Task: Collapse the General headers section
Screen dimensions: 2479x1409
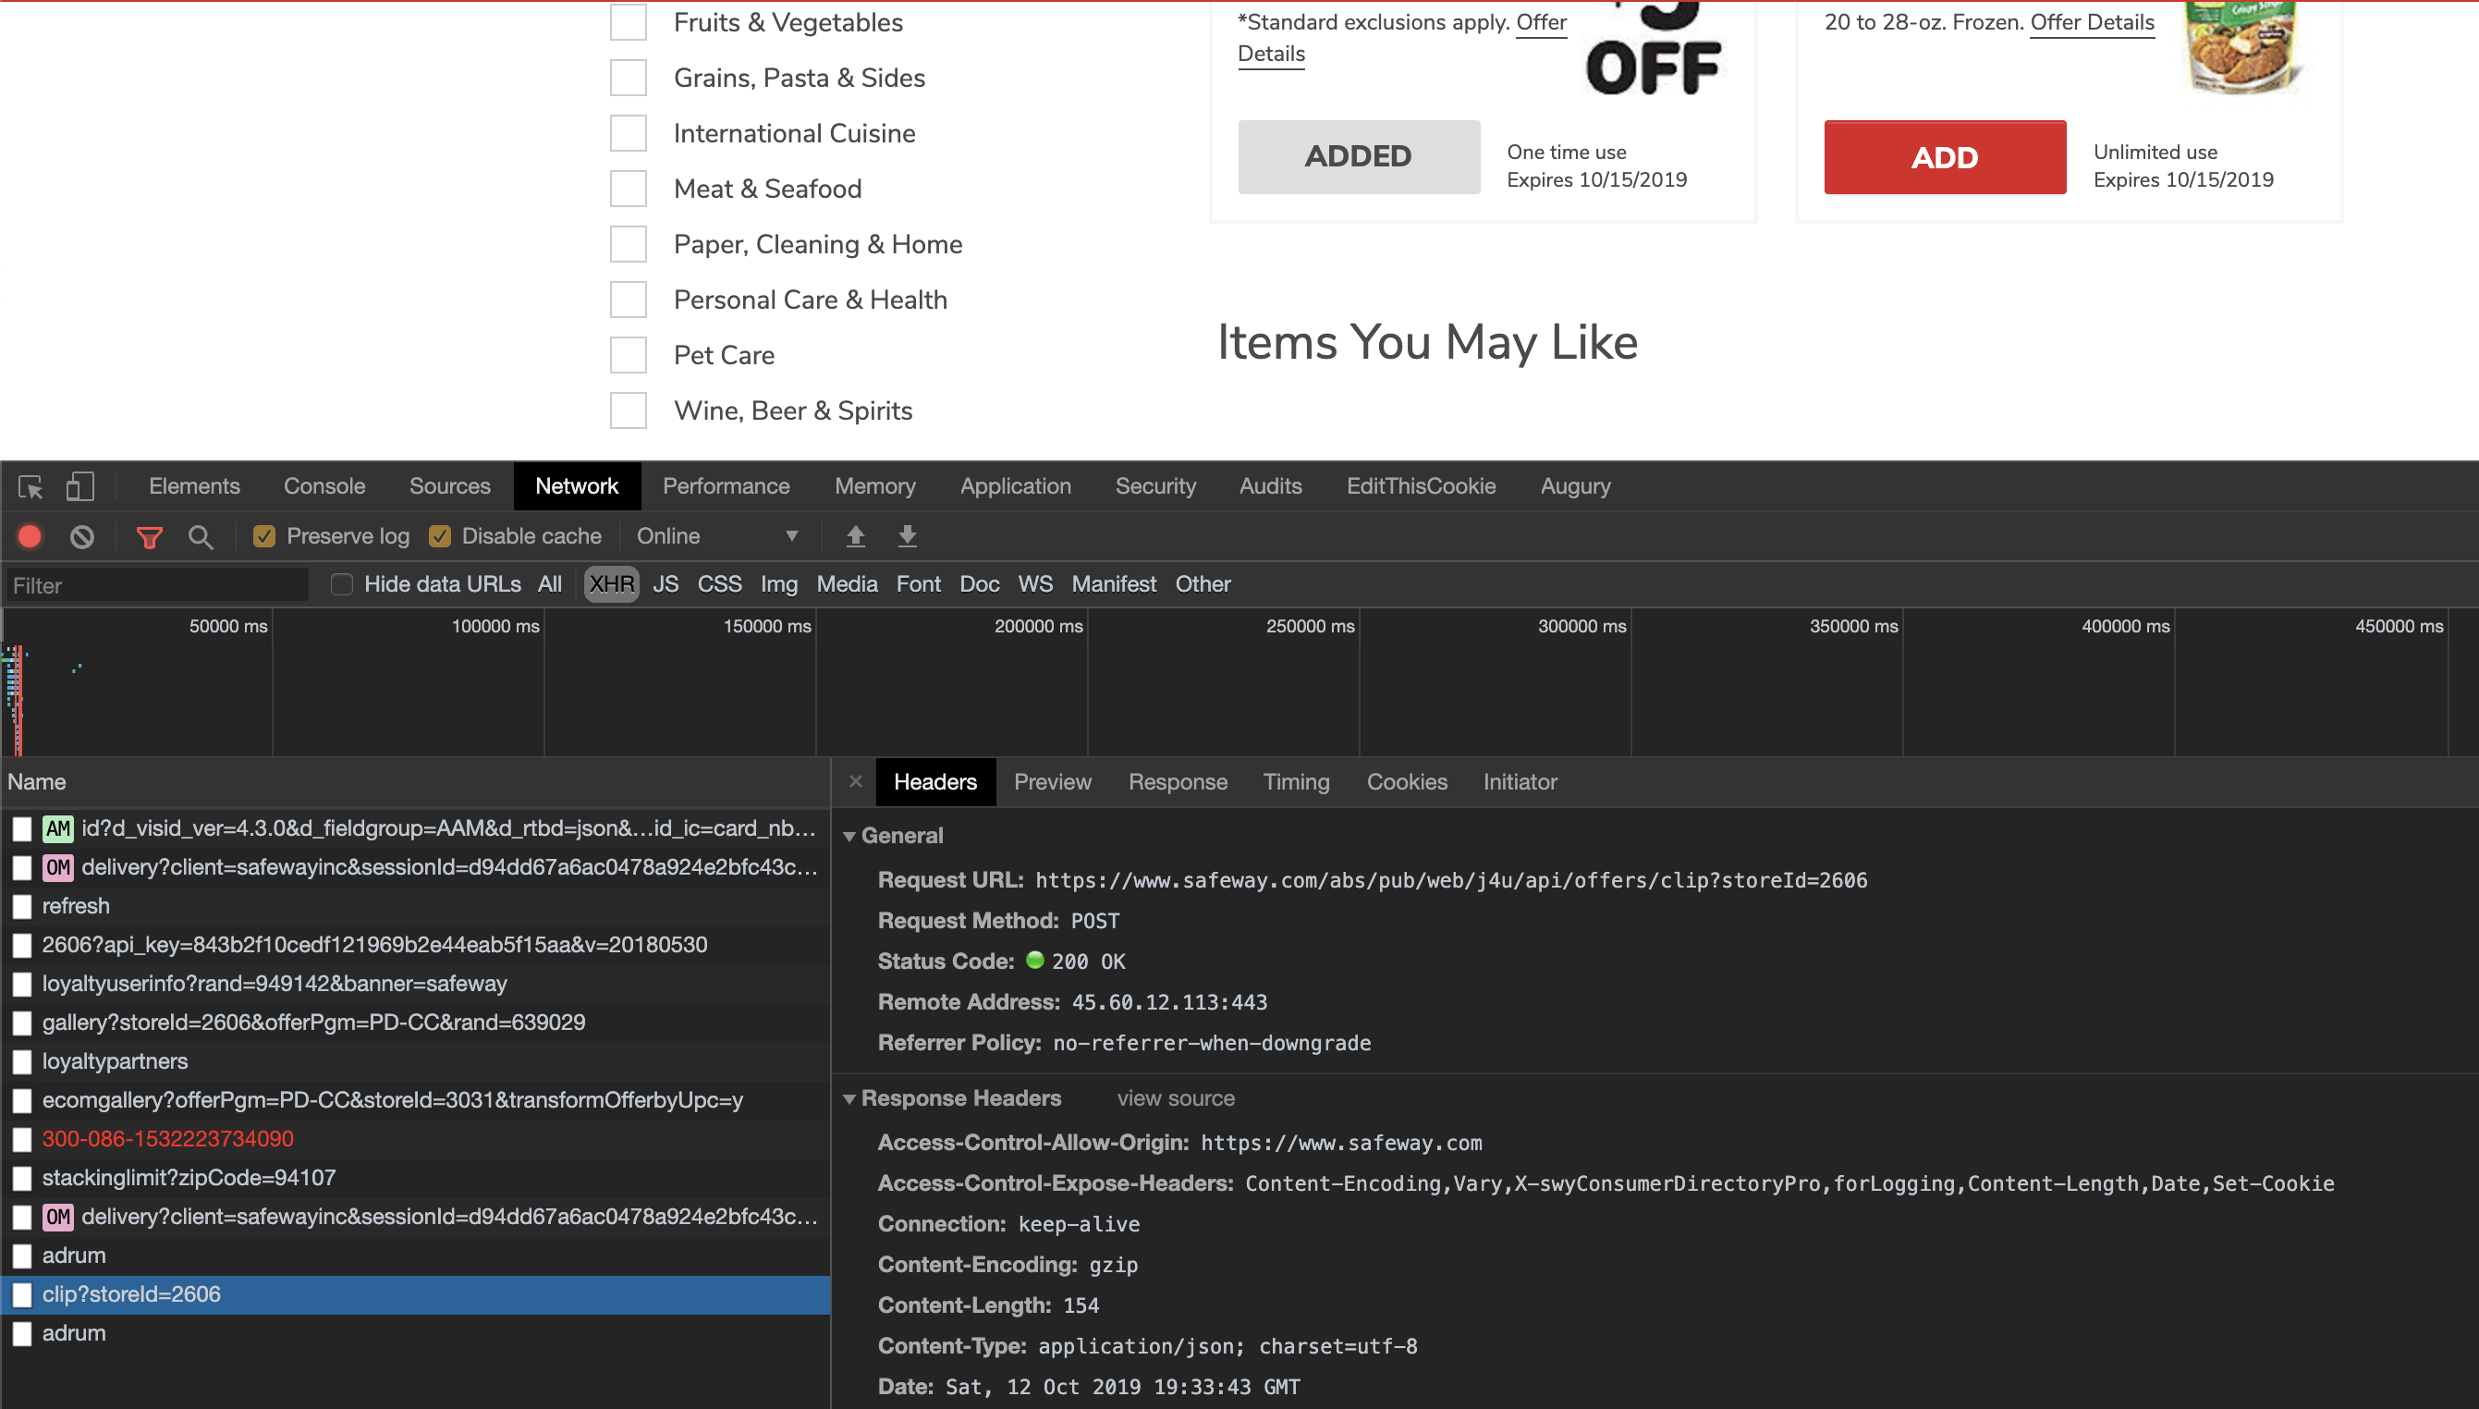Action: pos(849,836)
